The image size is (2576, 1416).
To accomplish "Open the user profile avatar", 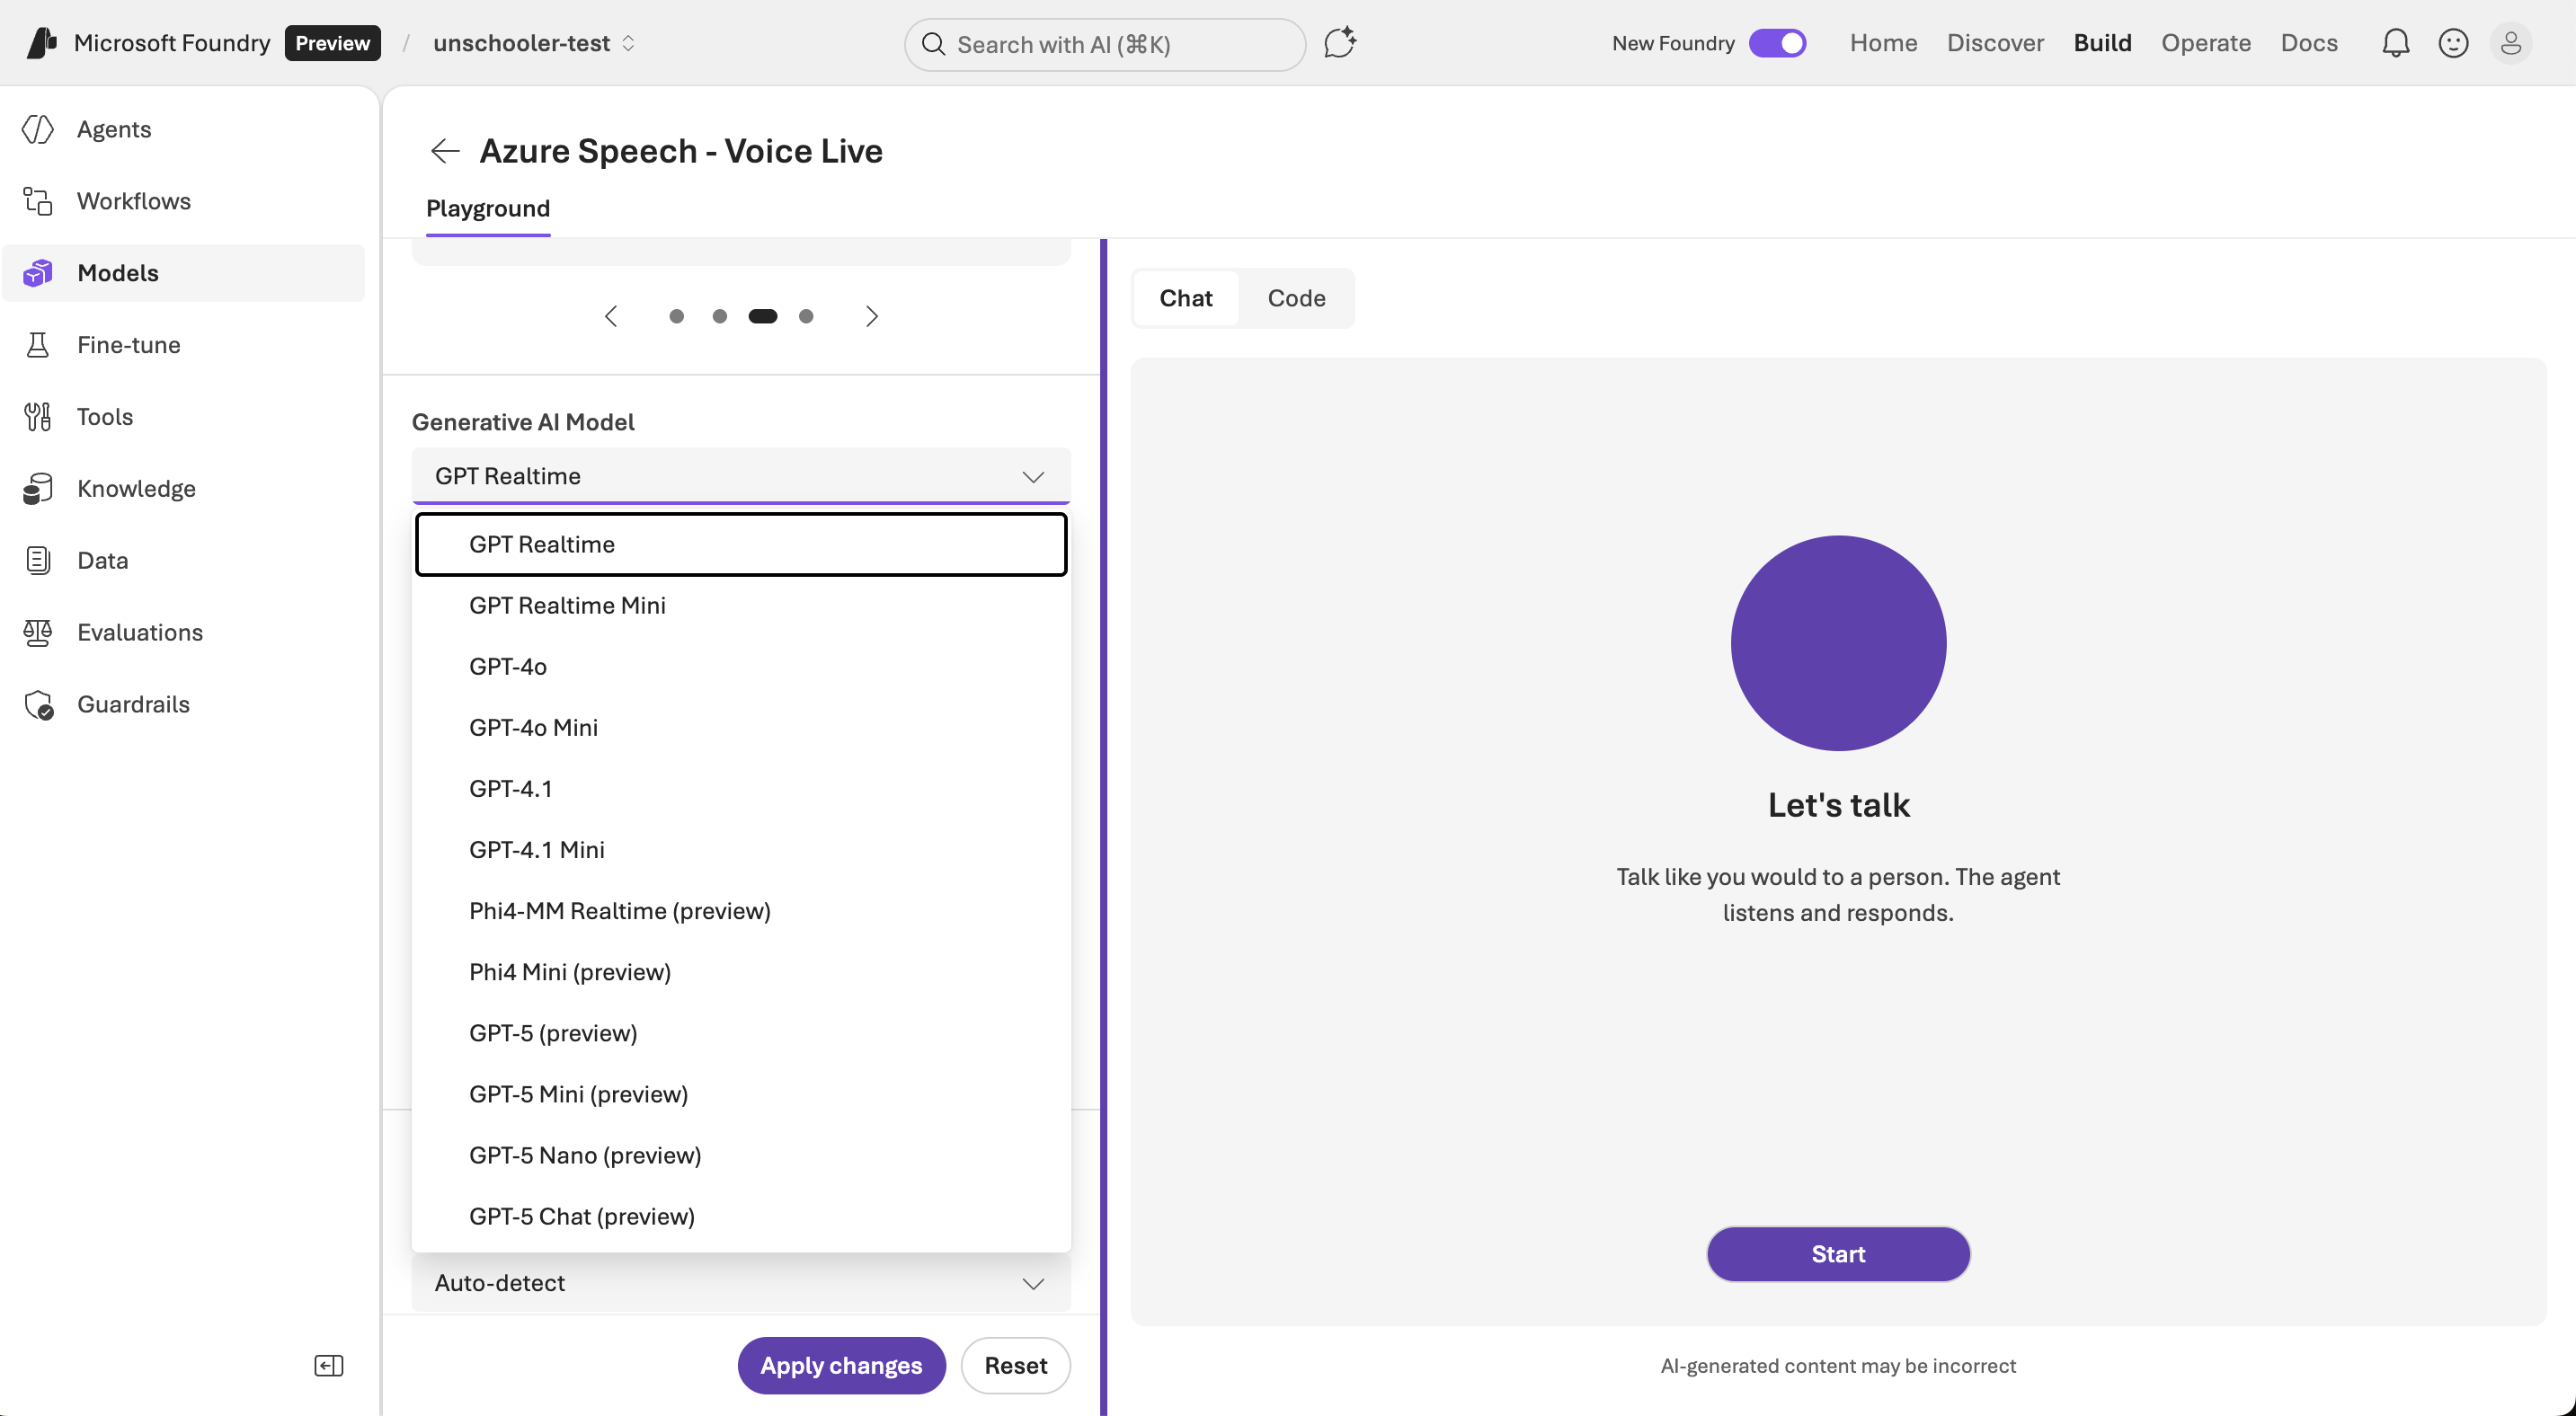I will tap(2510, 43).
